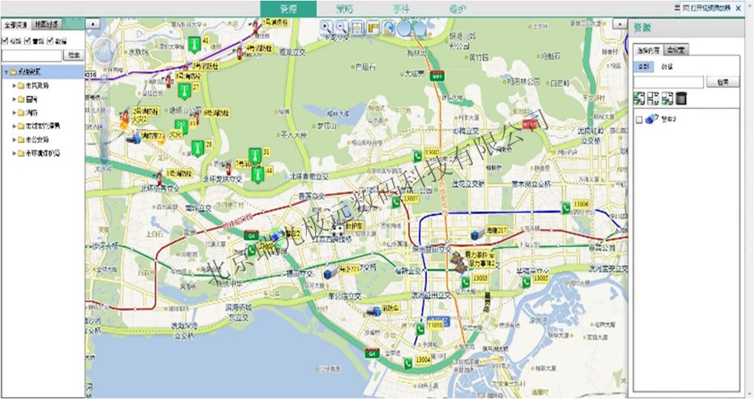Click the search button in the left panel
The width and height of the screenshot is (754, 399).
[73, 56]
